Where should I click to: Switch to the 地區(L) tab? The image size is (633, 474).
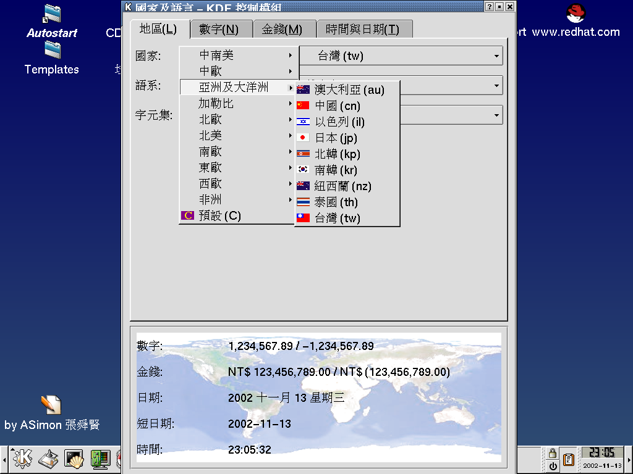pos(160,29)
